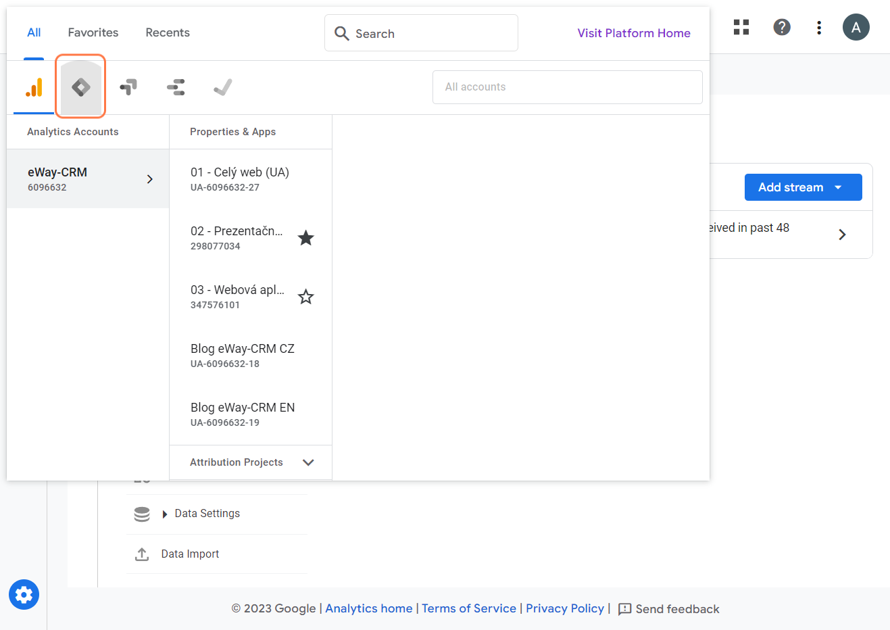890x630 pixels.
Task: Open the Data Settings menu item
Action: pyautogui.click(x=207, y=514)
